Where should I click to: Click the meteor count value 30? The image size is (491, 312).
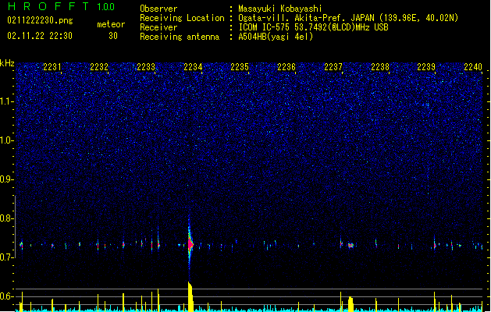113,36
